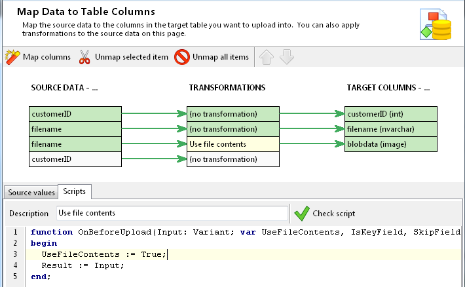Screen dimensions: 465x287
Task: Select the unmapped customerID source row
Action: [x=75, y=159]
